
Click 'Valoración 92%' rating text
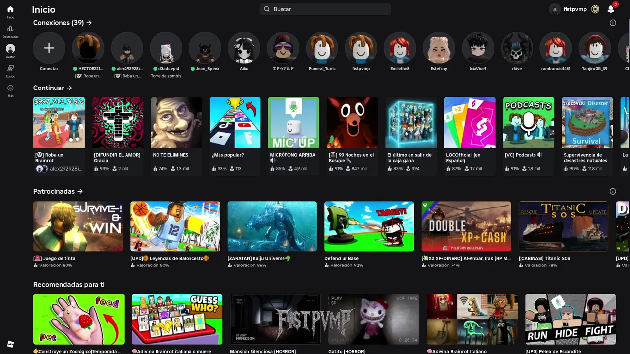click(346, 265)
